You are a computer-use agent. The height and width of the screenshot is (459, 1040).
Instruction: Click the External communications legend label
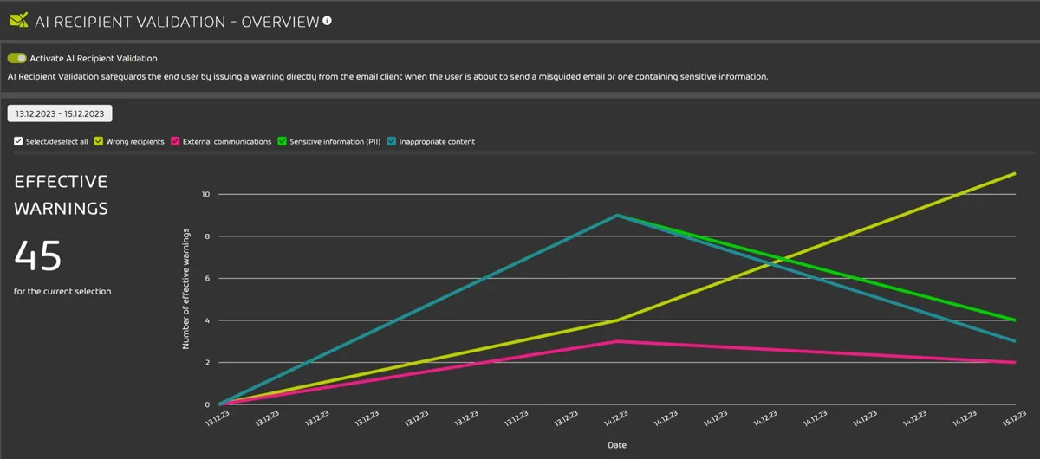tap(227, 141)
